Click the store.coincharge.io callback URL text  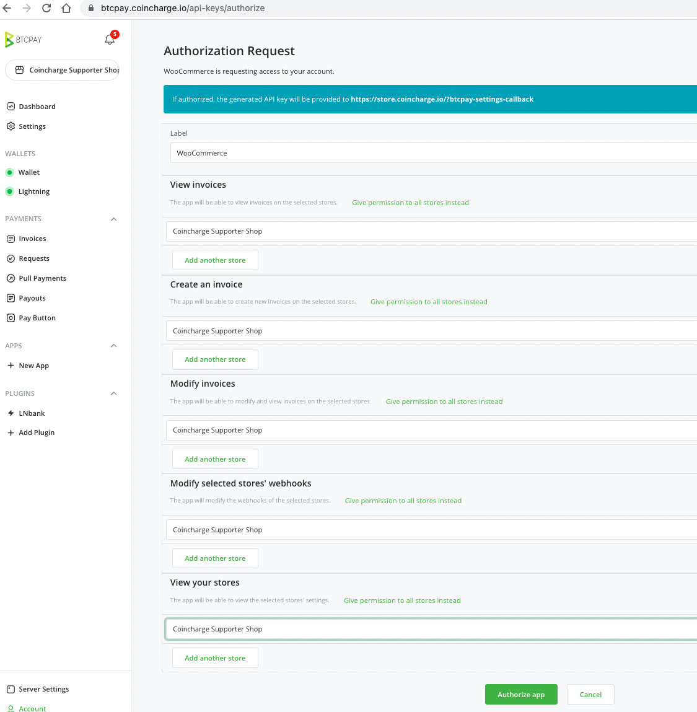[x=442, y=99]
